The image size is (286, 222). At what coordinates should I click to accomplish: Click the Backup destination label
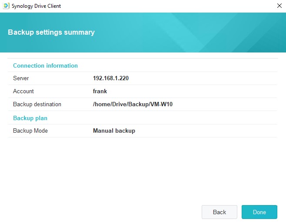[x=37, y=104]
